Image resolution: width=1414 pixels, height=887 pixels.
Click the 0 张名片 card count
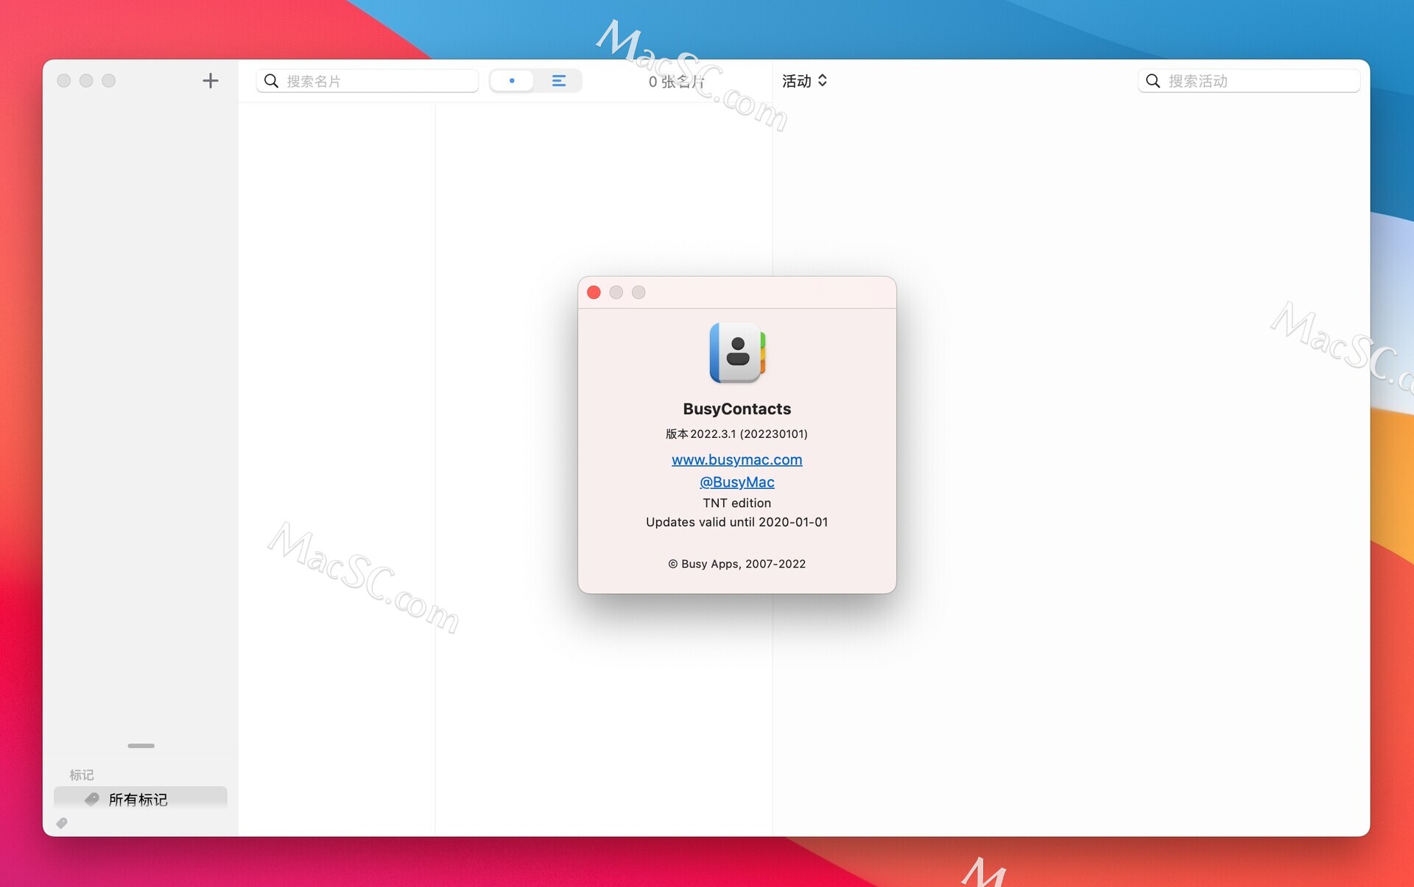pos(676,81)
